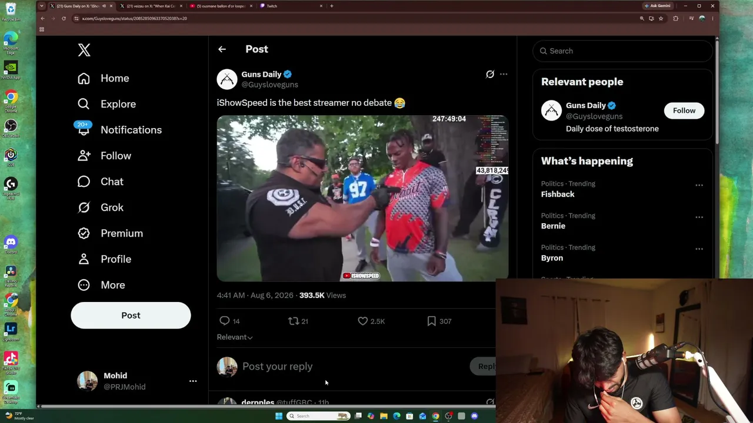This screenshot has width=753, height=423.
Task: Open the Grok icon on derpples reply
Action: click(490, 402)
